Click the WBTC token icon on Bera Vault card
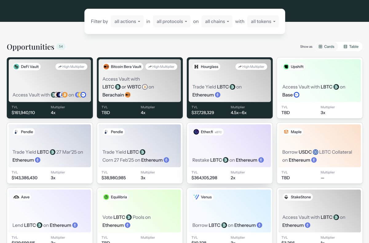This screenshot has width=369, height=243. tap(145, 87)
